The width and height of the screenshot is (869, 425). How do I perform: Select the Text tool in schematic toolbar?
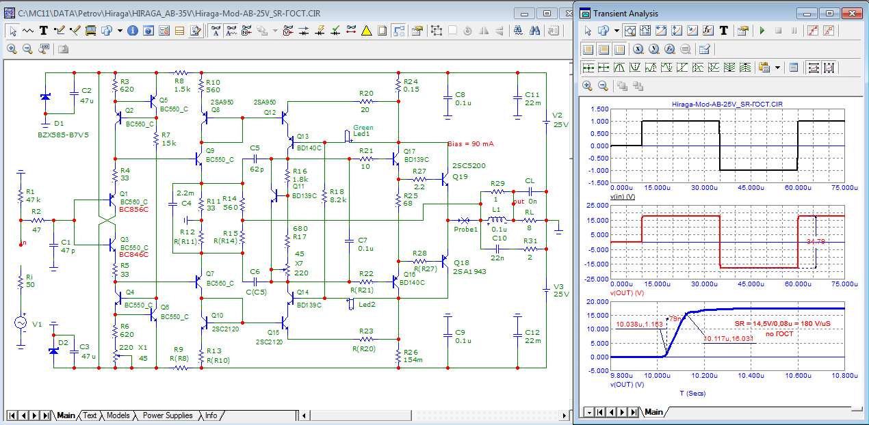pyautogui.click(x=44, y=31)
